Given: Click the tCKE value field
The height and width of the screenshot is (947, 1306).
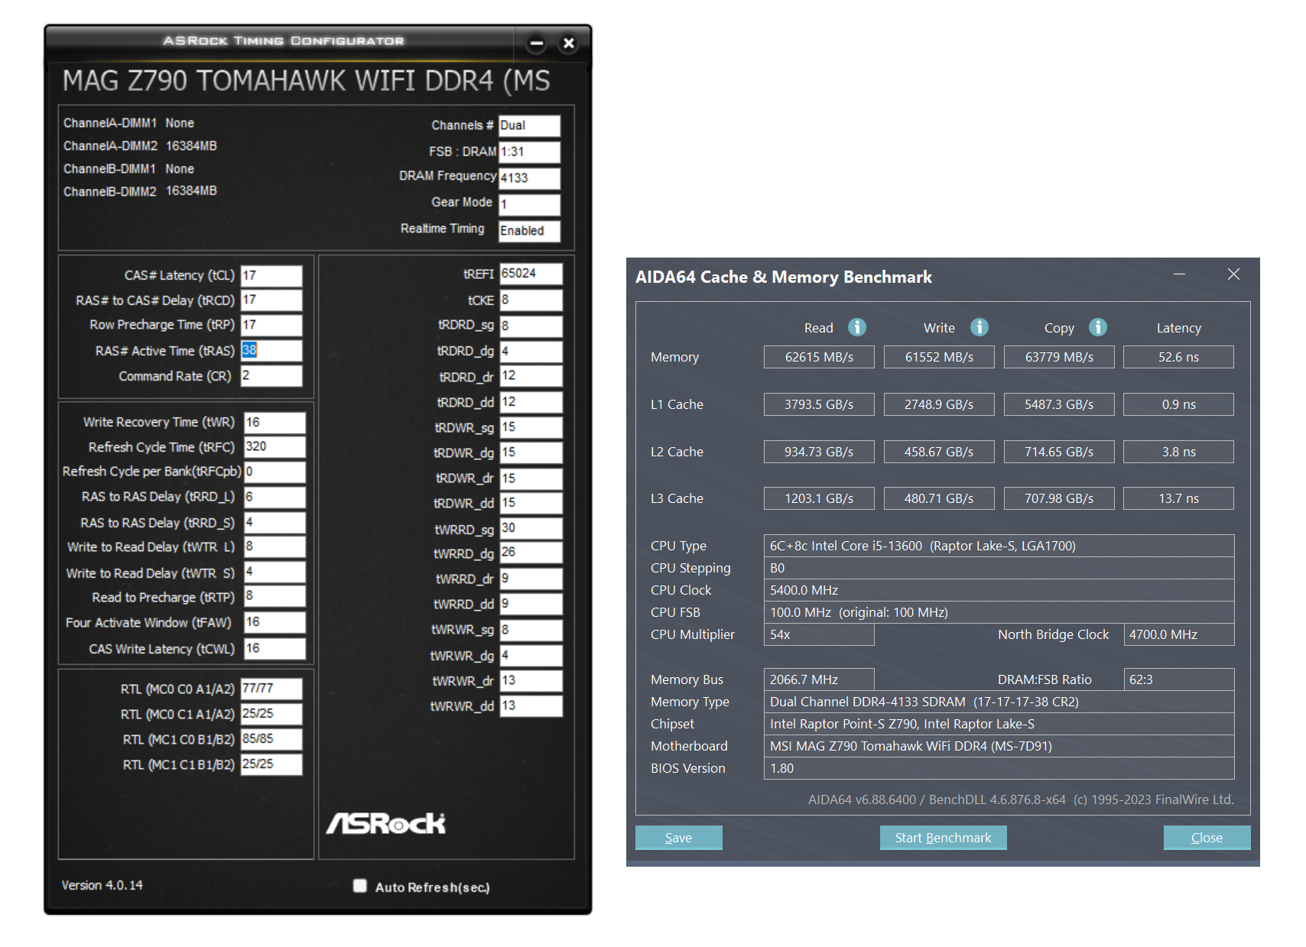Looking at the screenshot, I should click(x=531, y=300).
